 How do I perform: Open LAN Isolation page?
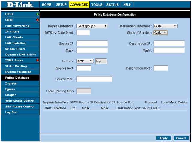[20, 43]
